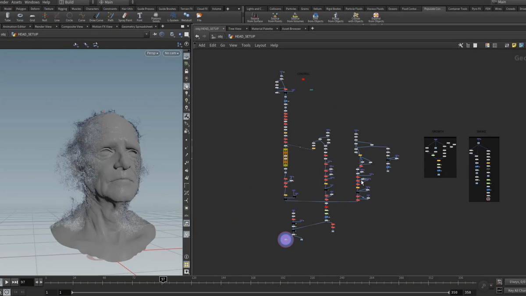The width and height of the screenshot is (526, 296).
Task: Click the GROWTH network box
Action: (x=440, y=157)
